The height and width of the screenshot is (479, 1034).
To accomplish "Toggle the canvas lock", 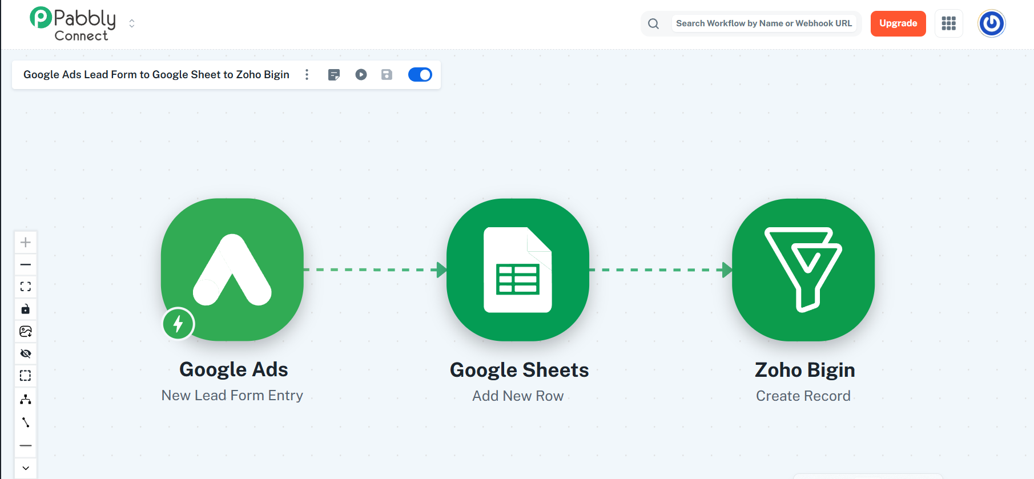I will coord(26,309).
